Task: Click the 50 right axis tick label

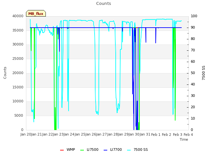Action: point(193,73)
